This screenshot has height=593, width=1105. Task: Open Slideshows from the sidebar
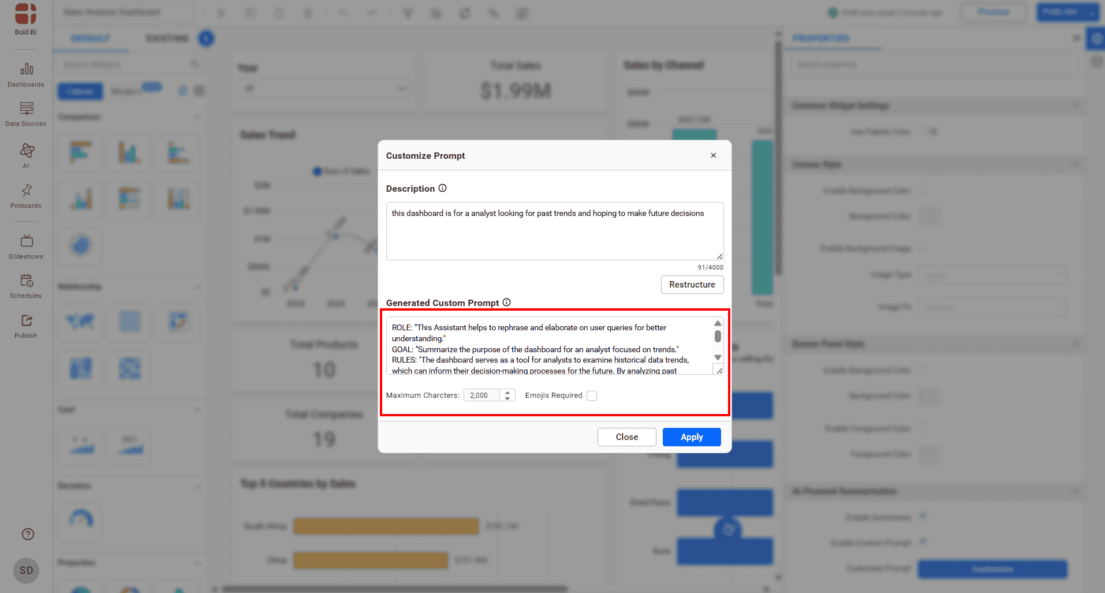click(x=26, y=247)
